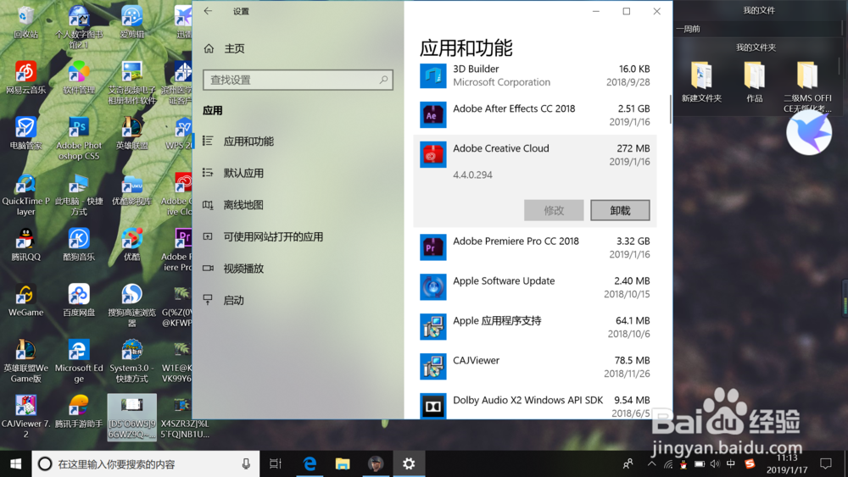Go to the 主页 home entry
Screen dimensions: 848x477
click(225, 48)
